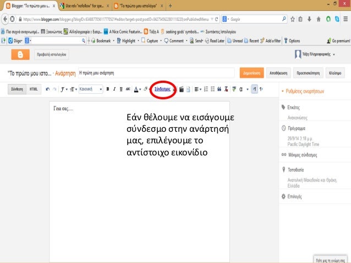This screenshot has width=351, height=263.
Task: Click the orange Δημοσίευση publish button
Action: pyautogui.click(x=251, y=72)
